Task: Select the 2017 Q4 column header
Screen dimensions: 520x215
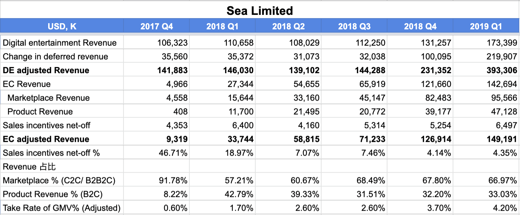Action: coord(156,26)
